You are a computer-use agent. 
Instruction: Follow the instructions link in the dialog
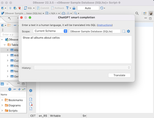coord(105,25)
